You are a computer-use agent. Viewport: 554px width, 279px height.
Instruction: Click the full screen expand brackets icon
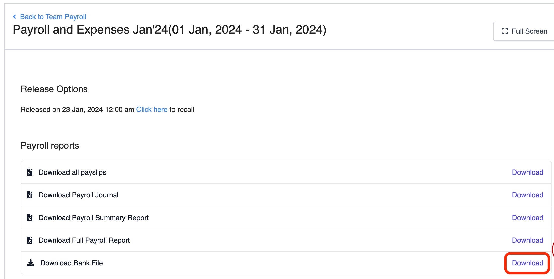[x=504, y=31]
